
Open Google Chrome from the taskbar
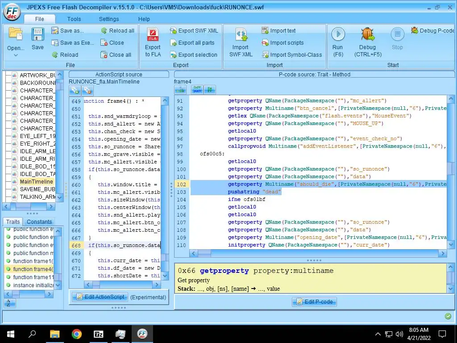77,334
